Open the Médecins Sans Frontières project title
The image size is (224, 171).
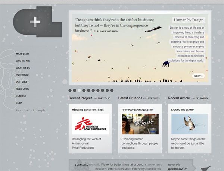[88, 110]
